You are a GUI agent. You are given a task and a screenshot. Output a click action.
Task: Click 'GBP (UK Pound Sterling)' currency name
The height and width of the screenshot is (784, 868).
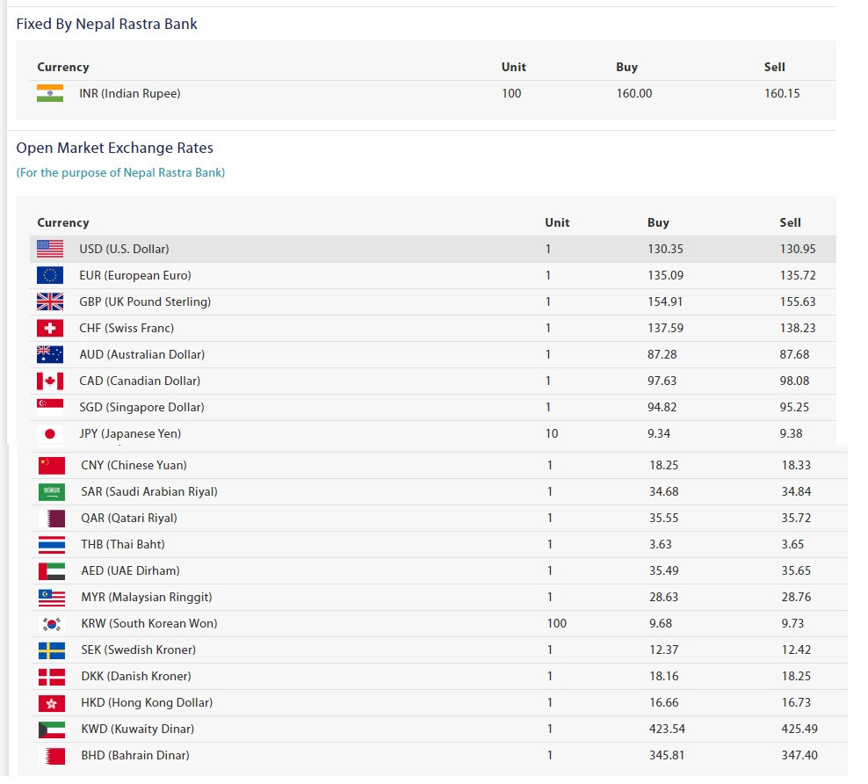145,301
